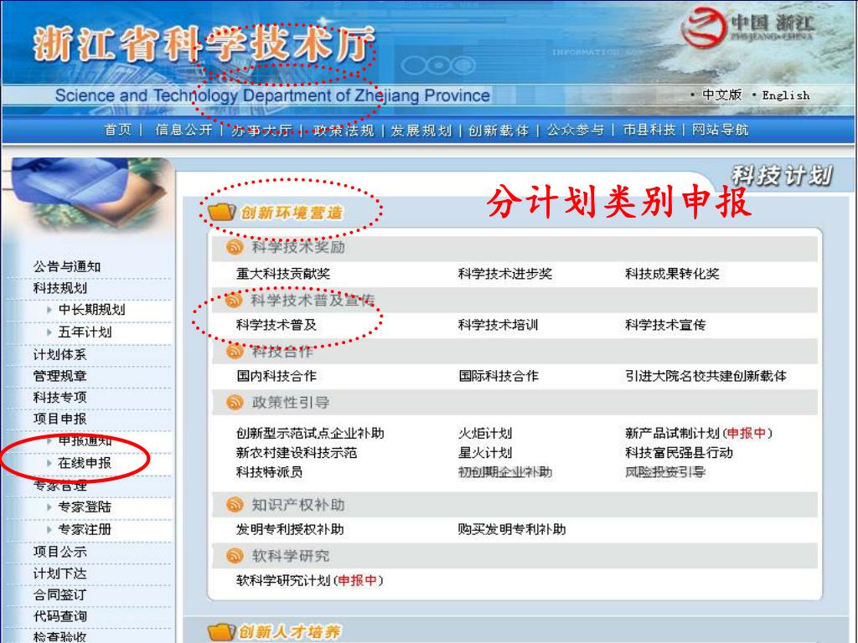This screenshot has height=643, width=858.
Task: Click the 软科学研究计划 link
Action: (283, 580)
